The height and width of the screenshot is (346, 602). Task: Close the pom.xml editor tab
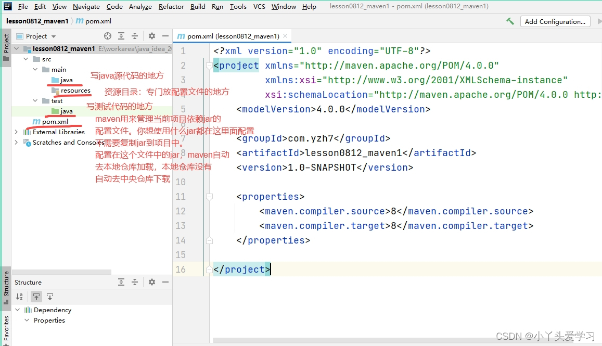(285, 36)
